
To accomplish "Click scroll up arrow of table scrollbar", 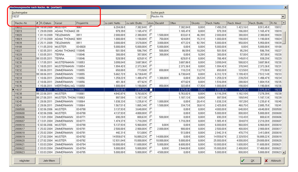I will click(284, 23).
